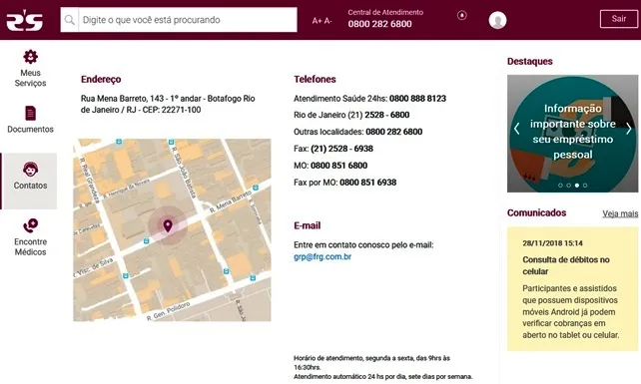Viewport: 641px width, 384px height.
Task: Increase font size with A+
Action: click(x=317, y=20)
